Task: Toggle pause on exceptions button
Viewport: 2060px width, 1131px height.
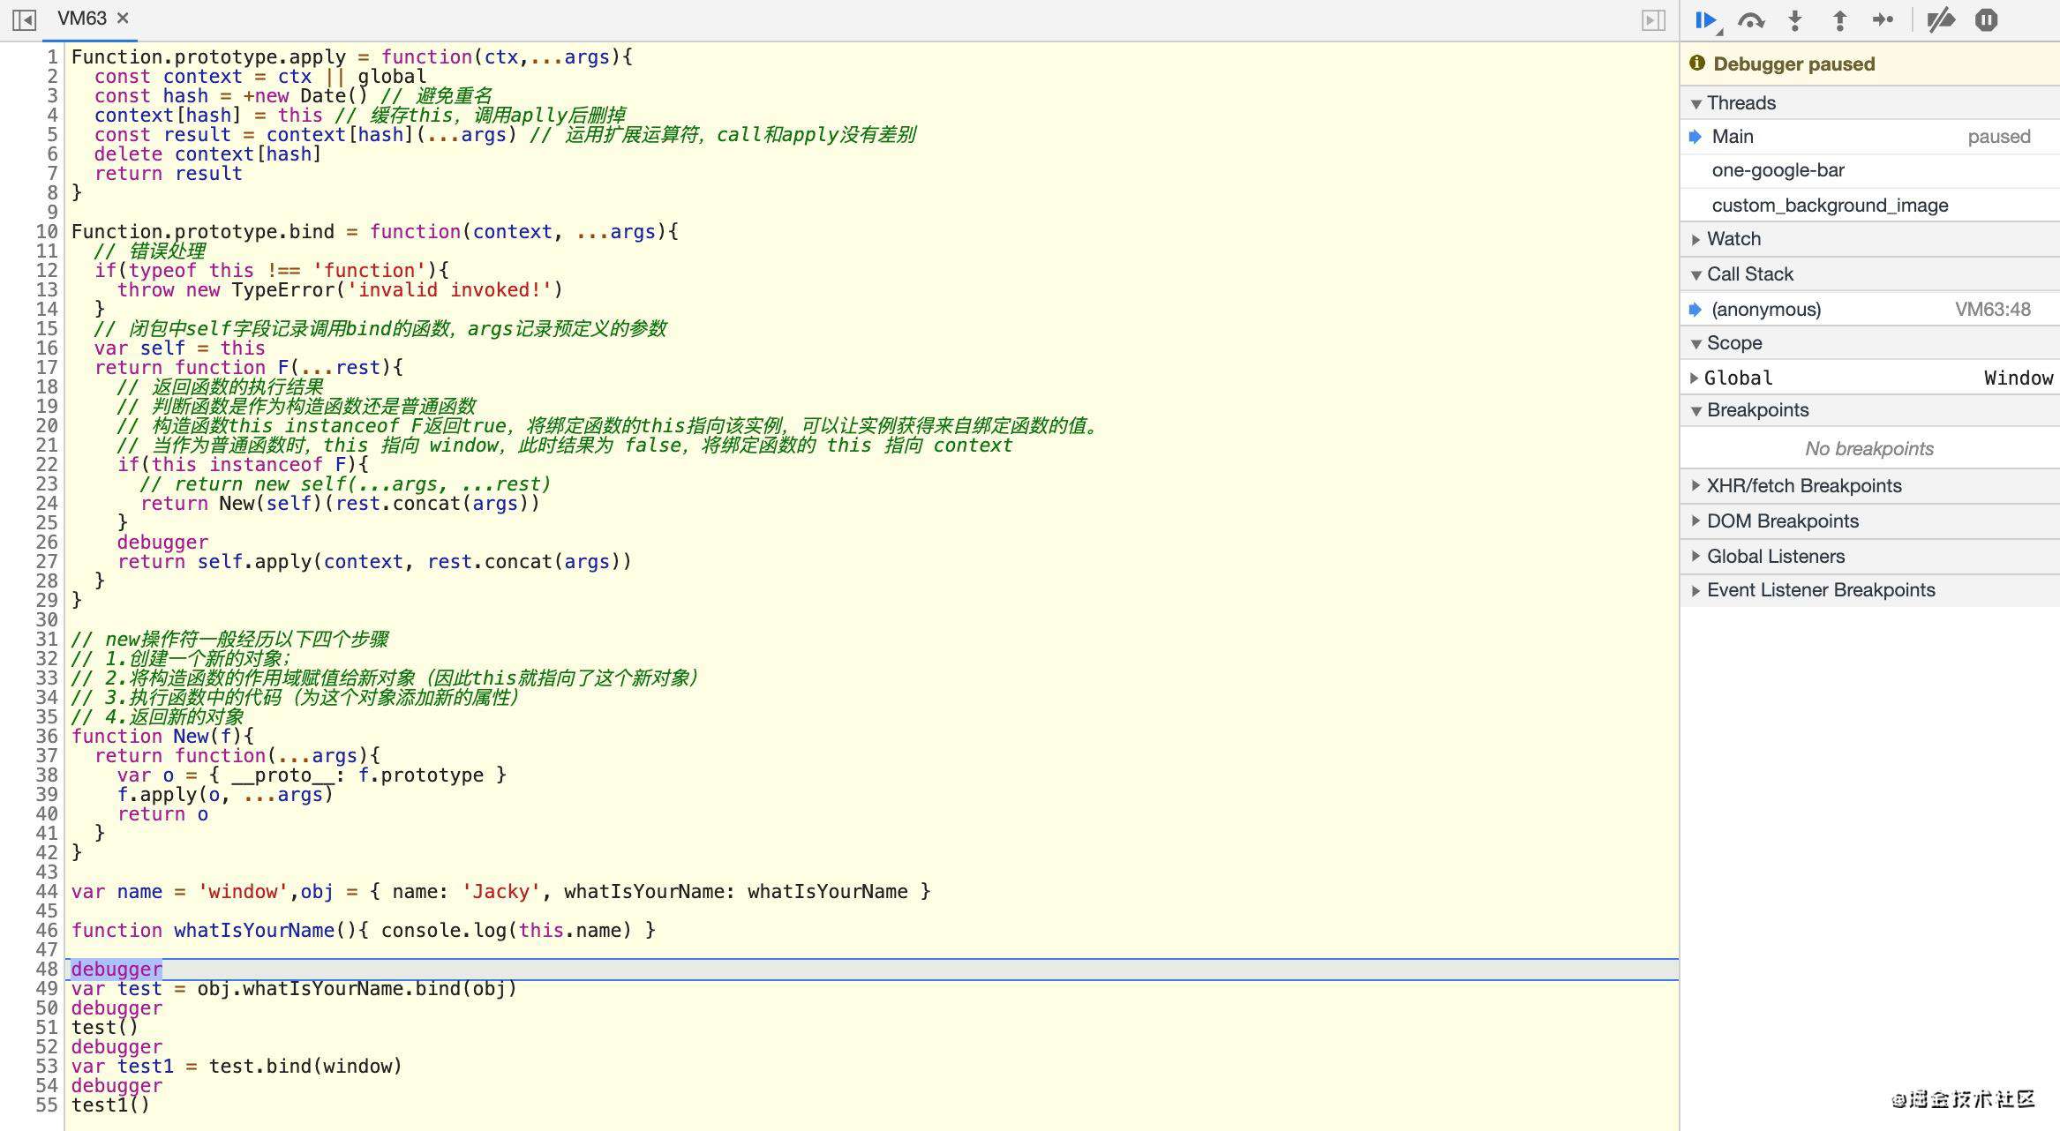Action: pyautogui.click(x=1987, y=20)
